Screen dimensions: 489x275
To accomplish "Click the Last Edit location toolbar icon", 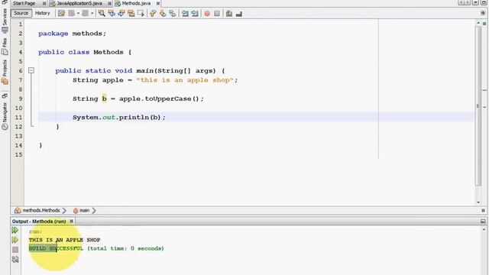I will click(x=61, y=14).
